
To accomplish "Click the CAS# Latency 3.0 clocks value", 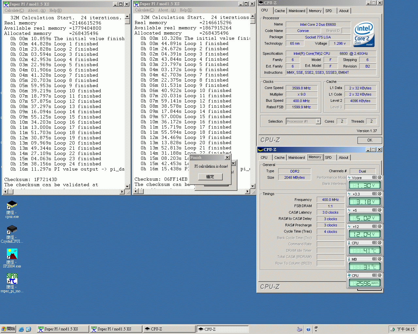I will (x=330, y=213).
